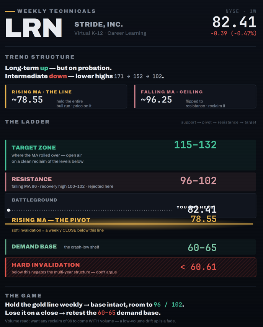Viewport: 263px width, 327px height.
Task: Click the 78.55 pivot value
Action: (204, 219)
